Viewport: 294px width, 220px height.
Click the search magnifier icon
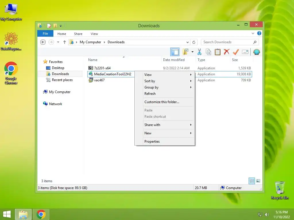tap(255, 42)
